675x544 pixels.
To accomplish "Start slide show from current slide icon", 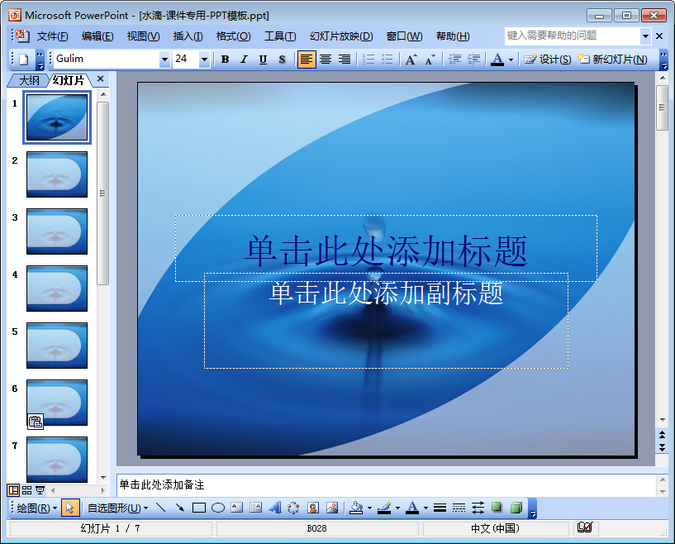I will (40, 490).
